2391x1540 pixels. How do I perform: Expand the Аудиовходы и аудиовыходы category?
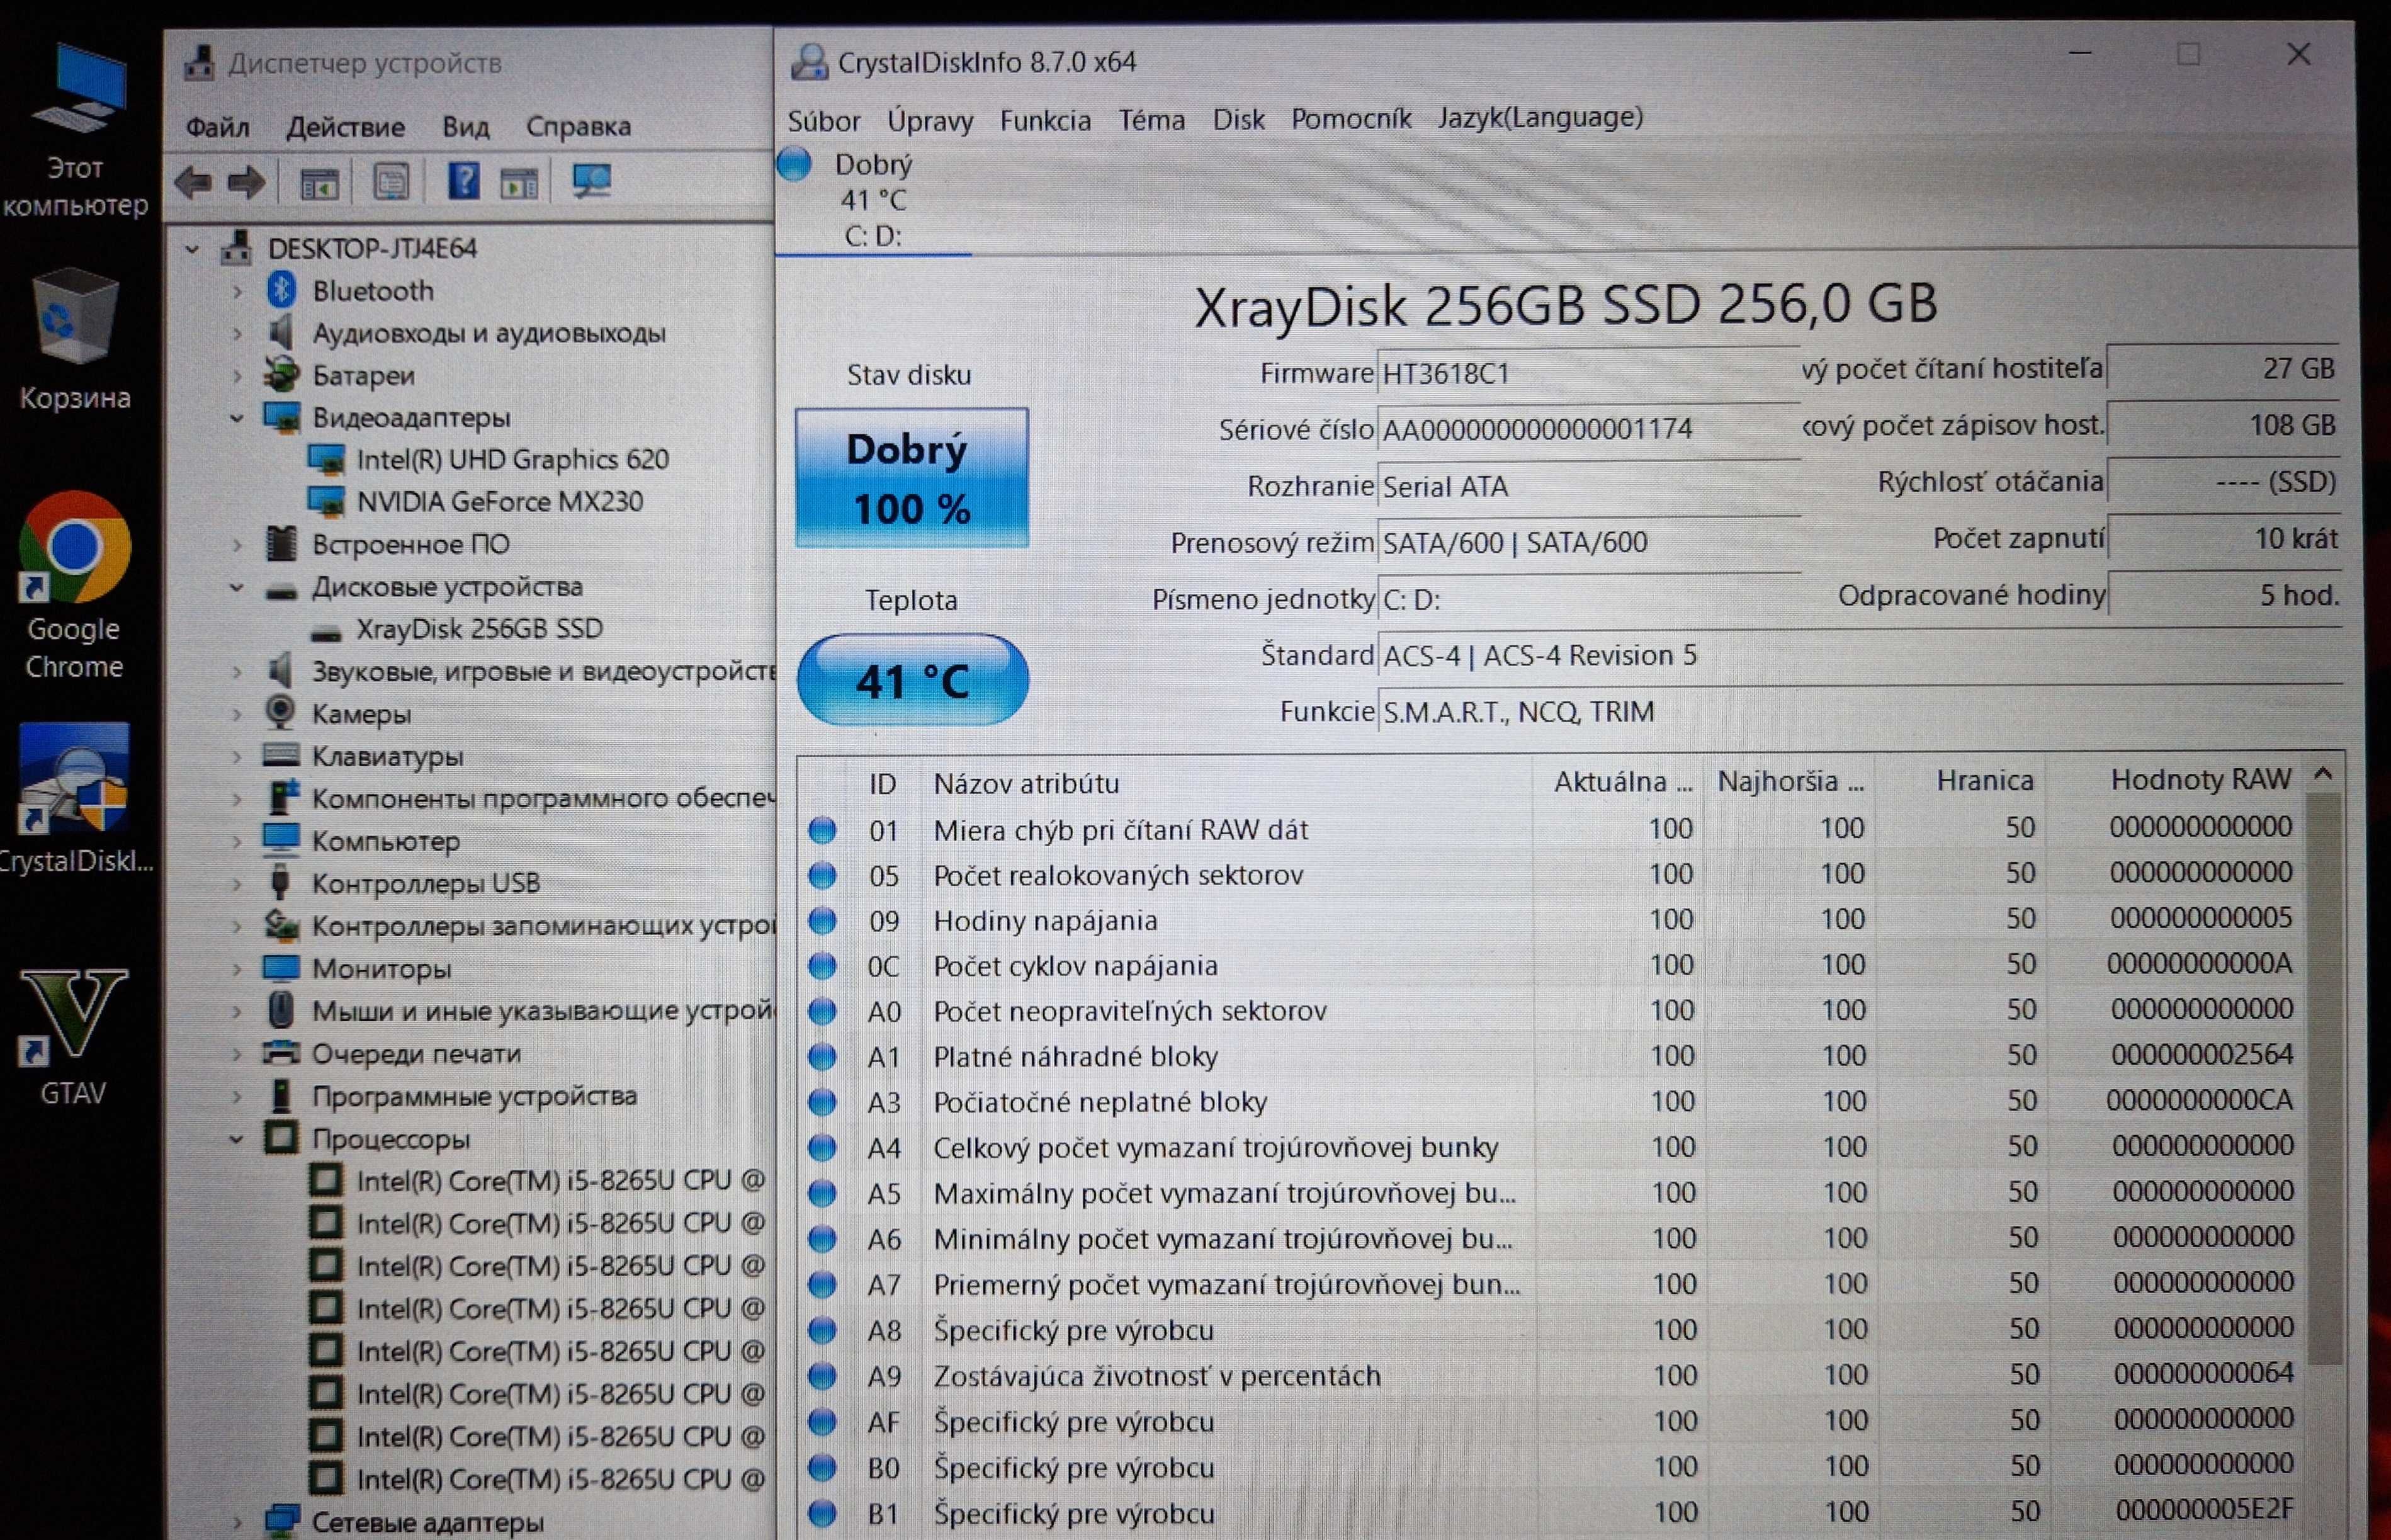237,334
